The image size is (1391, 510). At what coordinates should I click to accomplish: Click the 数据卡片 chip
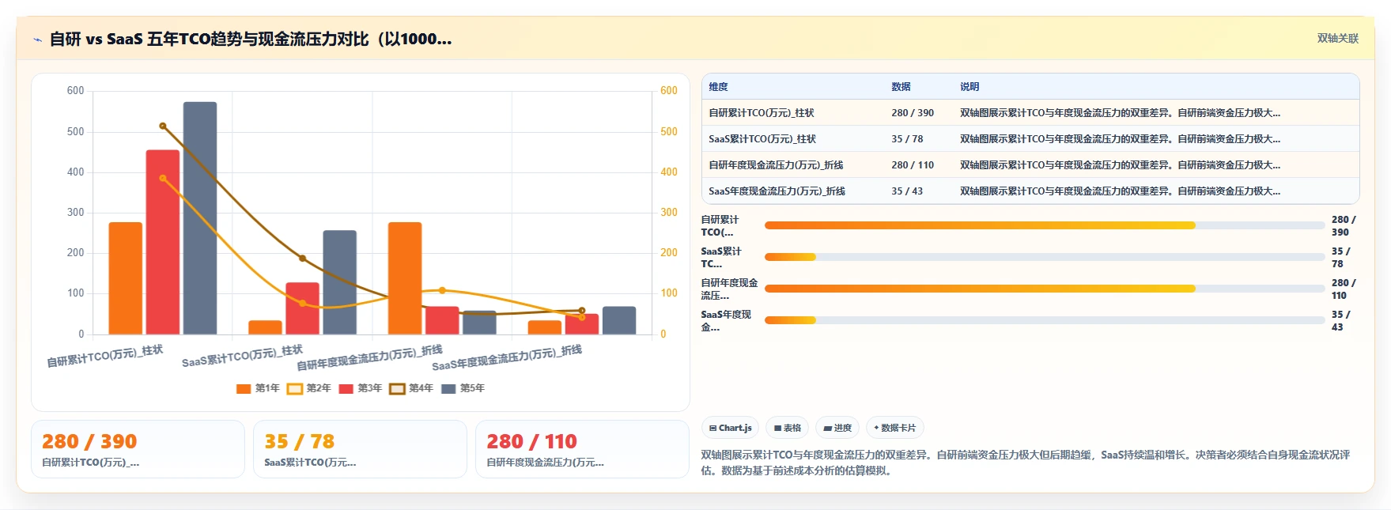pyautogui.click(x=895, y=429)
